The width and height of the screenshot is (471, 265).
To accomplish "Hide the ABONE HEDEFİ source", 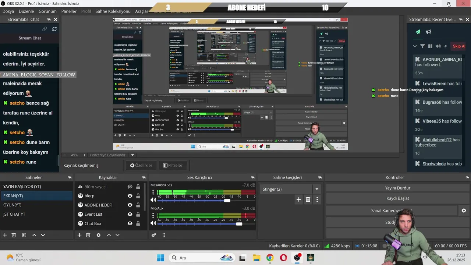I will (x=130, y=205).
